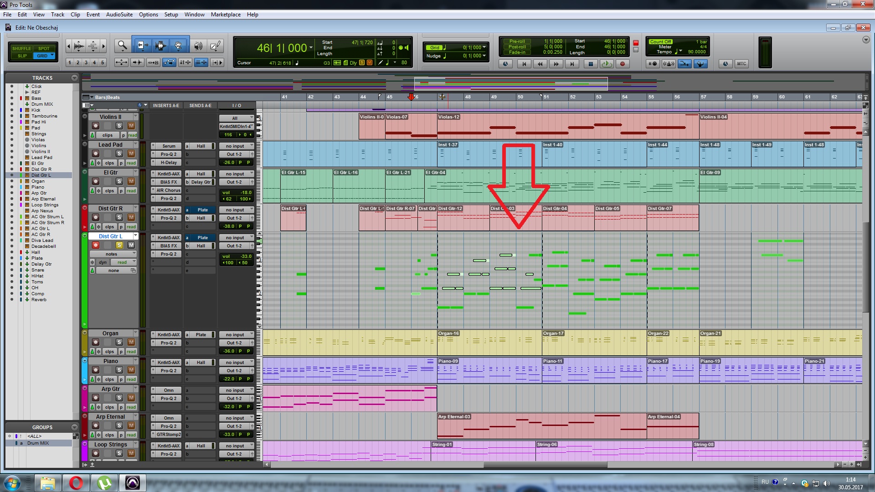
Task: Record-enable the El Gtr track
Action: pyautogui.click(x=96, y=181)
